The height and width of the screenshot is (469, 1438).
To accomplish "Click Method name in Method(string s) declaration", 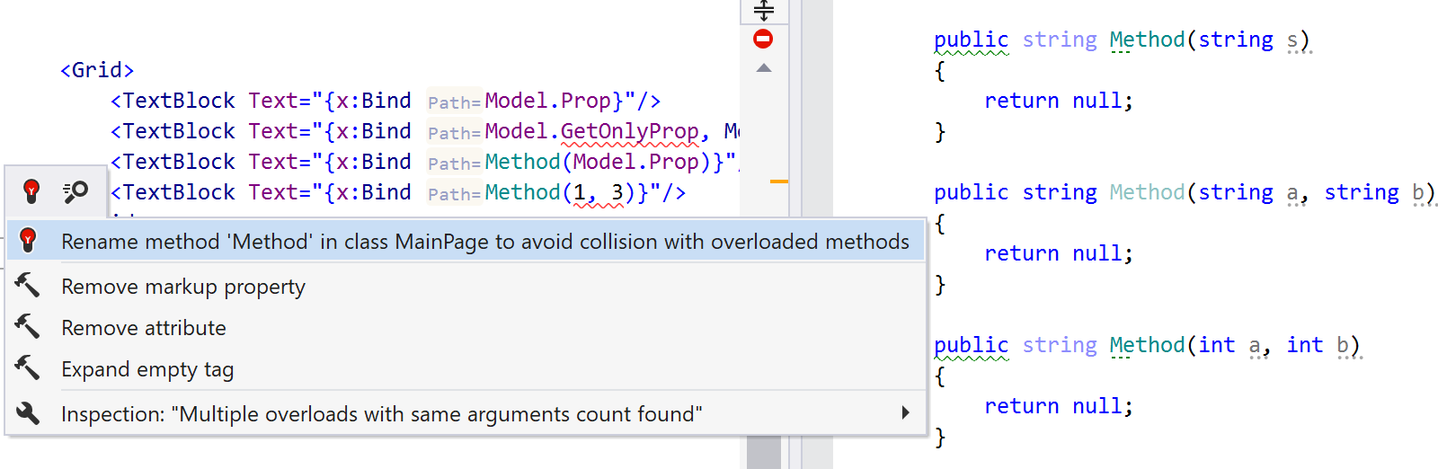I will pyautogui.click(x=1147, y=40).
